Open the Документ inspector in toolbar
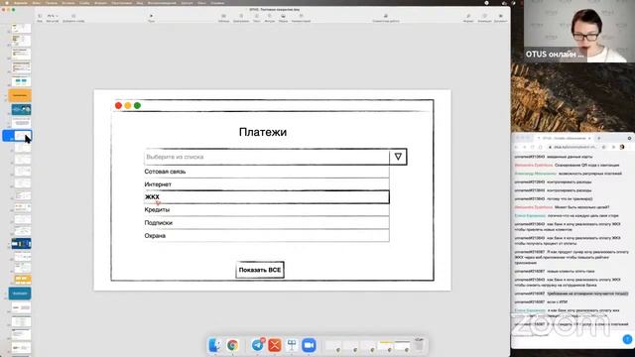 pos(500,18)
